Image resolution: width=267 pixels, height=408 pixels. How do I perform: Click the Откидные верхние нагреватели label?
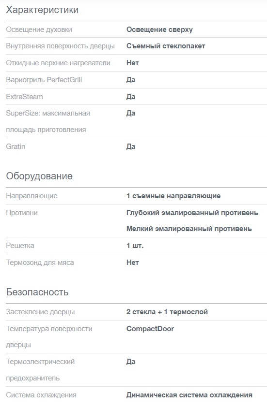(58, 63)
